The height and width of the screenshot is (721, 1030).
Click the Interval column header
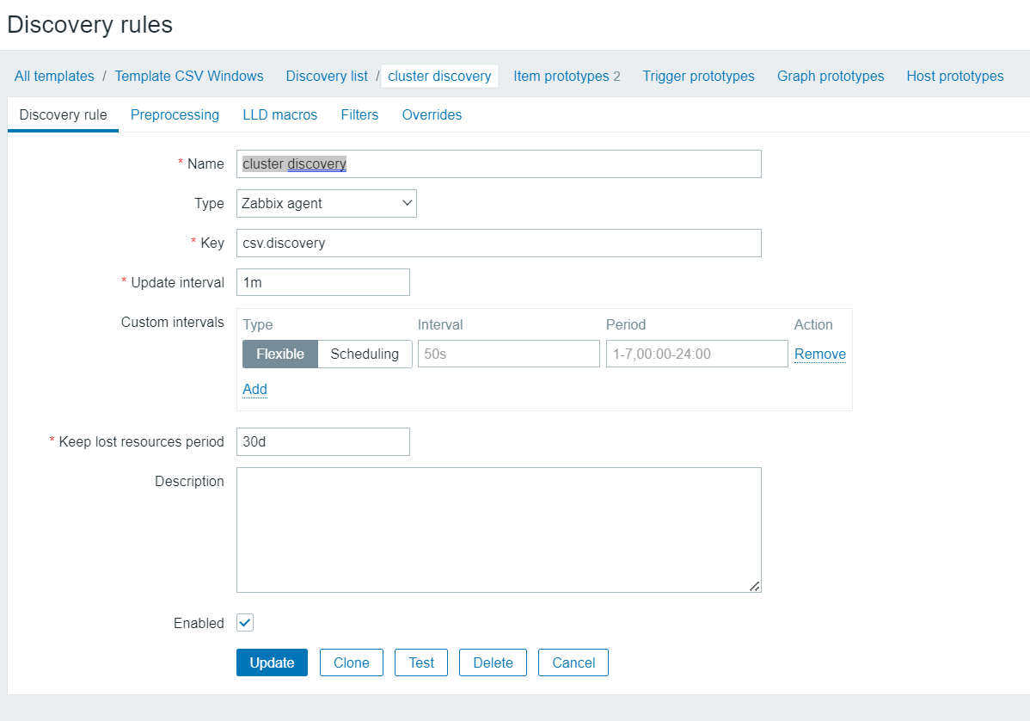point(440,324)
